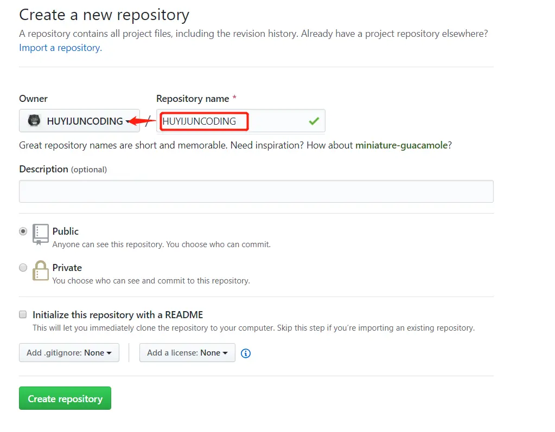Click the Initialize with a README label
Viewport: 555px width, 432px height.
tap(118, 315)
